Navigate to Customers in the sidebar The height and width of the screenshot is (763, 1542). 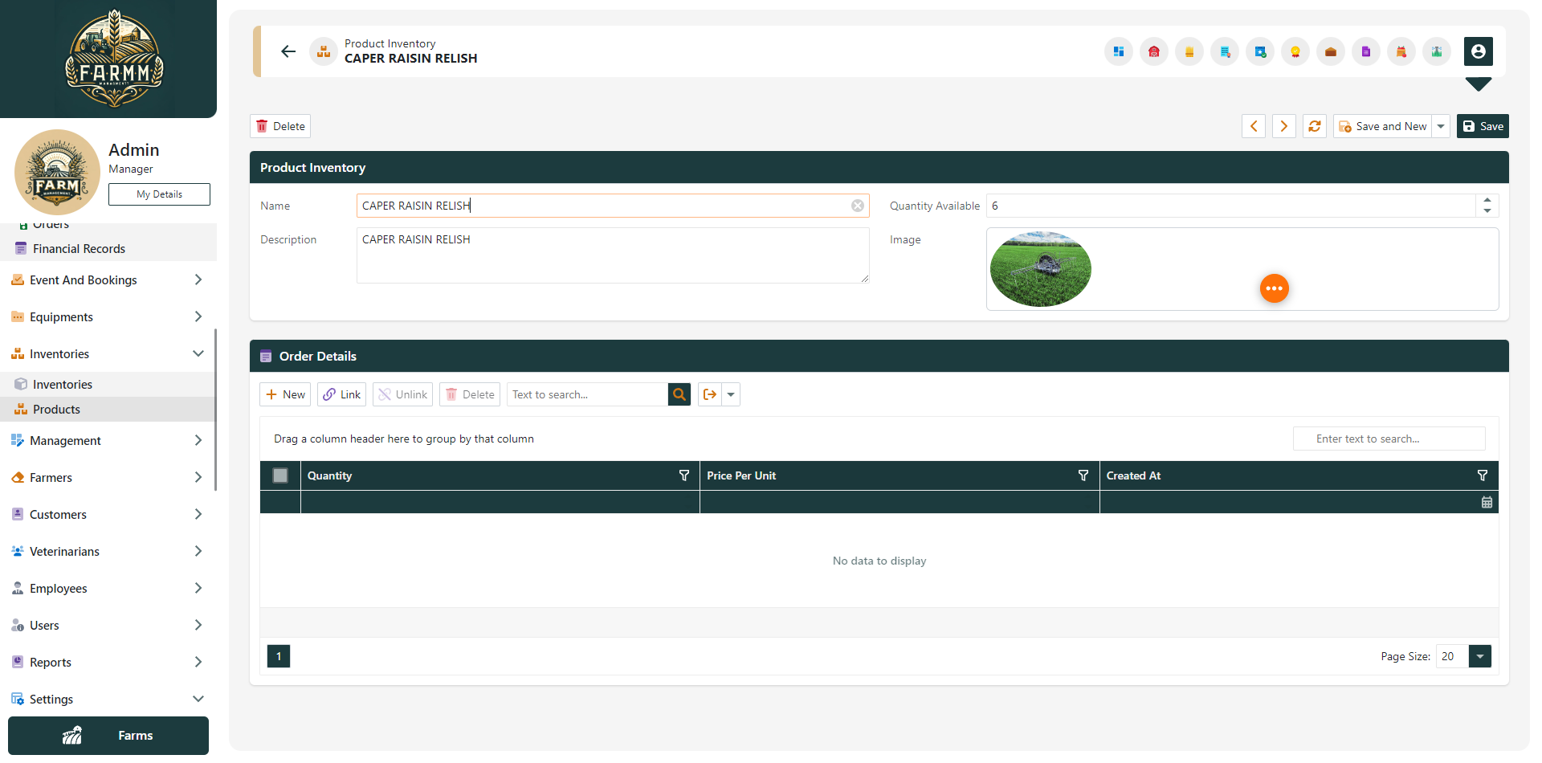pyautogui.click(x=58, y=514)
